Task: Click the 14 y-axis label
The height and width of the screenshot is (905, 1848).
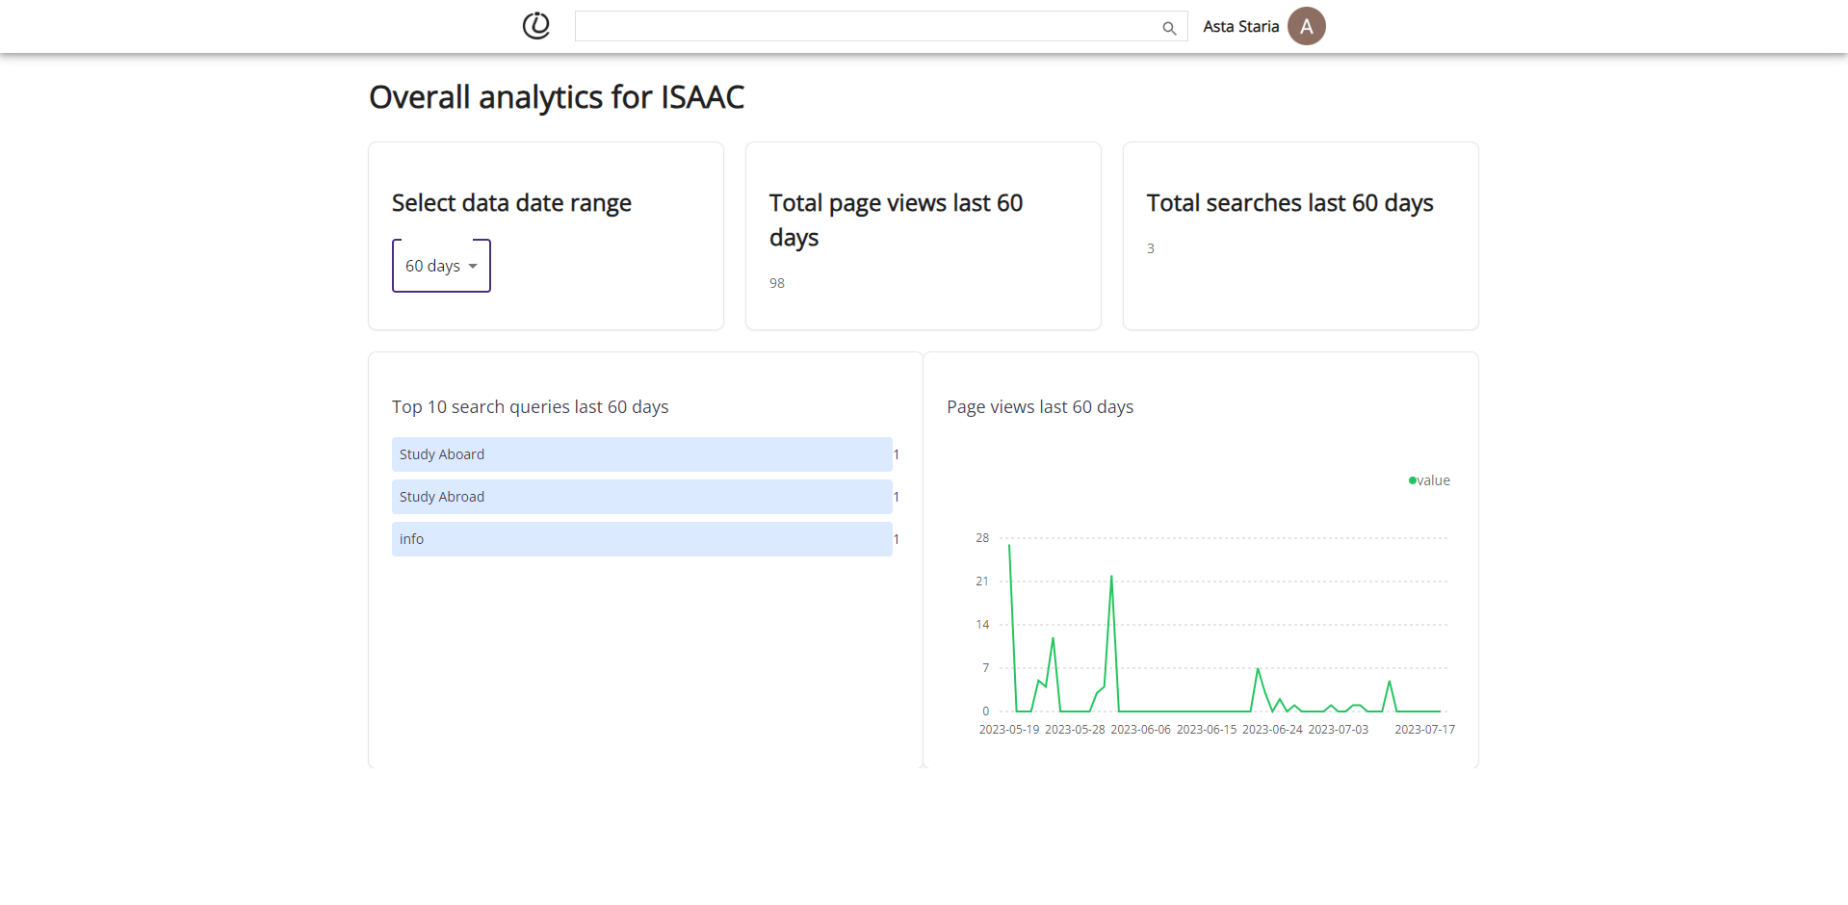Action: click(982, 625)
